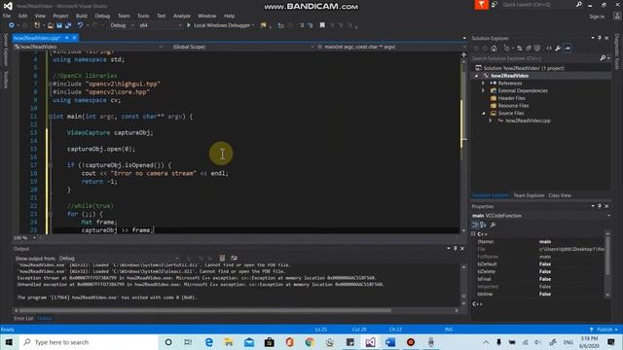Expand the References node
The width and height of the screenshot is (623, 350).
point(483,84)
